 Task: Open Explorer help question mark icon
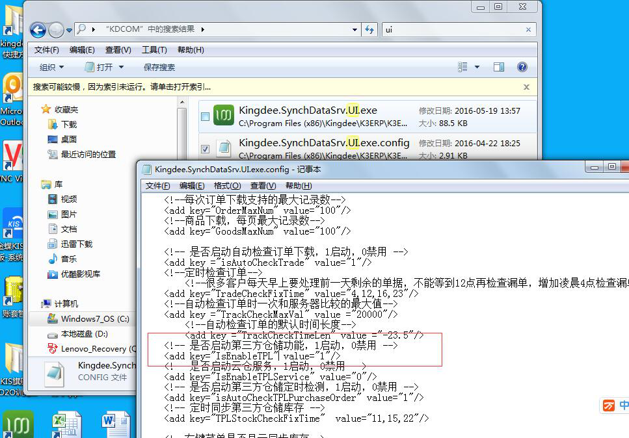[522, 67]
